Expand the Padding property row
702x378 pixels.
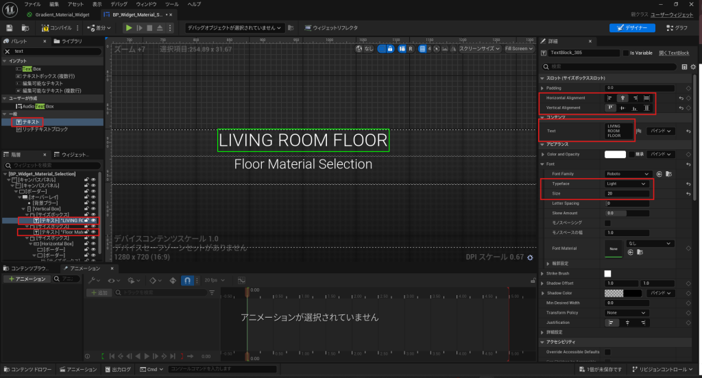pyautogui.click(x=544, y=88)
